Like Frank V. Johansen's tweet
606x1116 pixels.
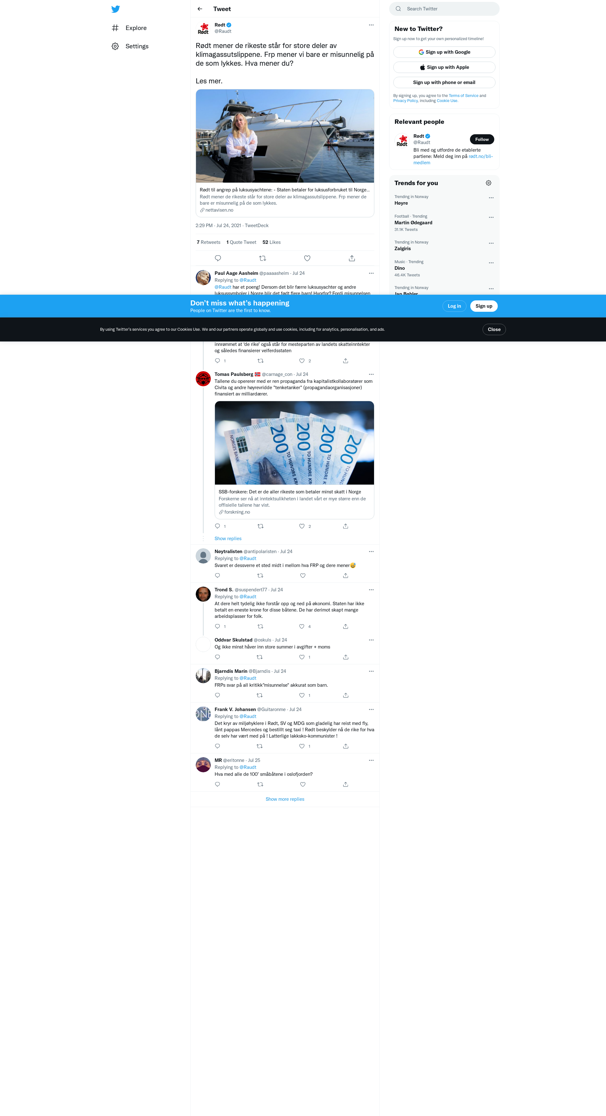tap(302, 746)
